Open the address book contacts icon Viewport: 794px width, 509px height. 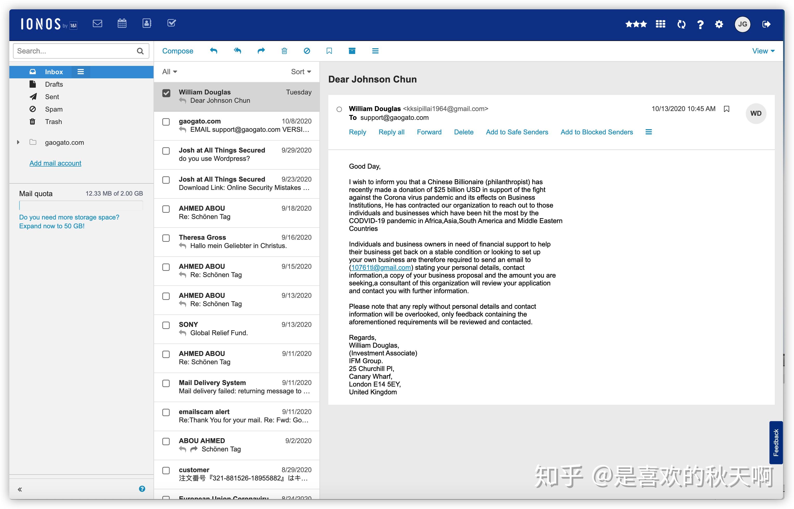147,23
